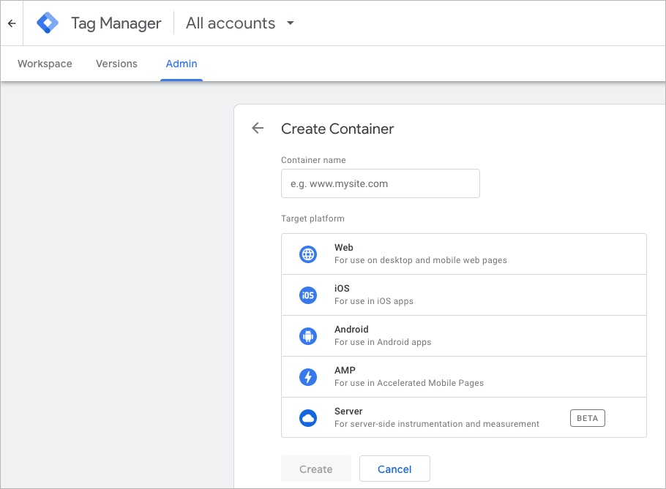Viewport: 666px width, 489px height.
Task: Click 'For use in iOS apps' description
Action: click(374, 301)
